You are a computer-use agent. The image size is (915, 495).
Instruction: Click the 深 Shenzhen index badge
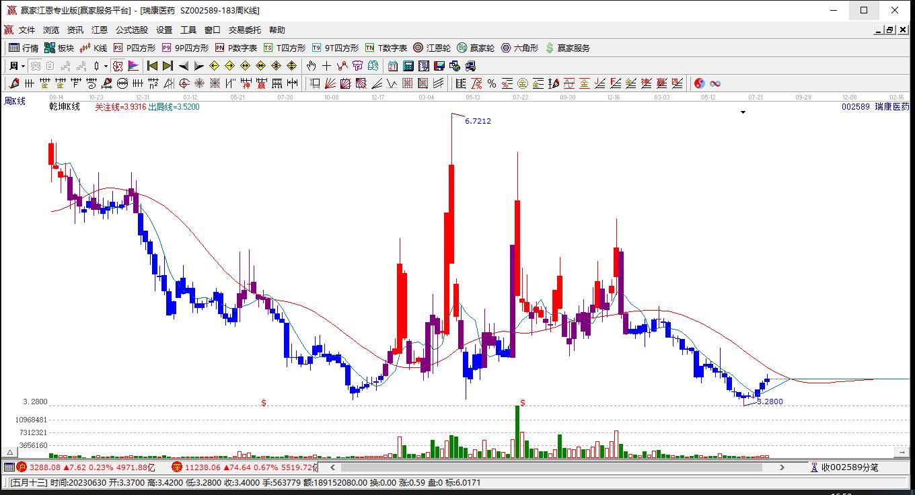pos(177,467)
